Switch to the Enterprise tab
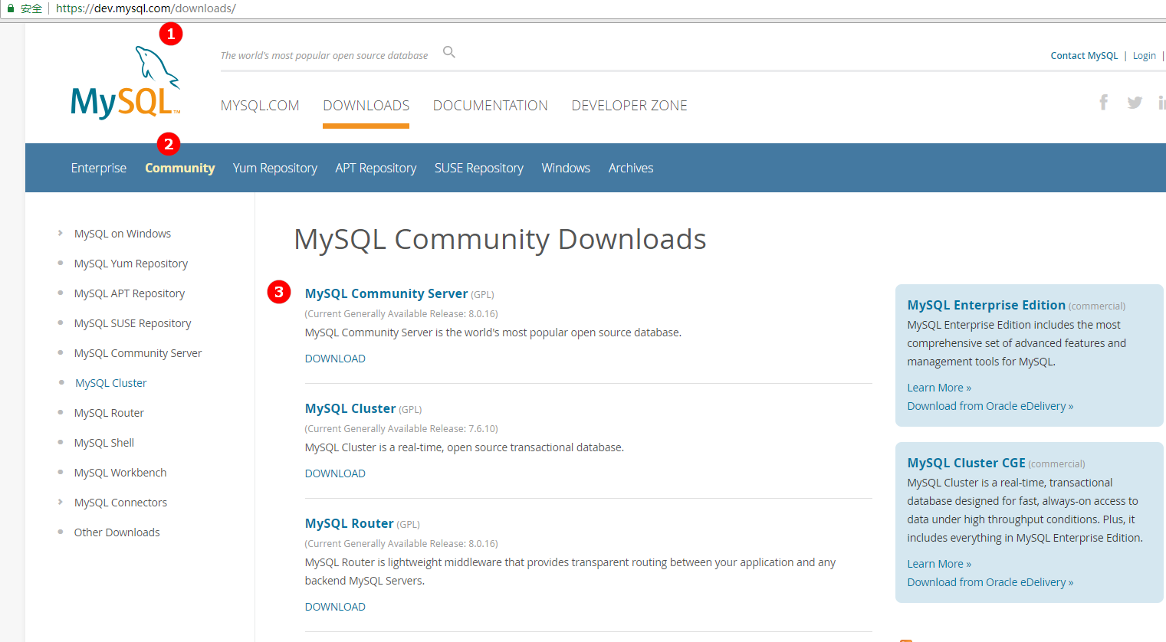This screenshot has height=642, width=1166. click(98, 168)
